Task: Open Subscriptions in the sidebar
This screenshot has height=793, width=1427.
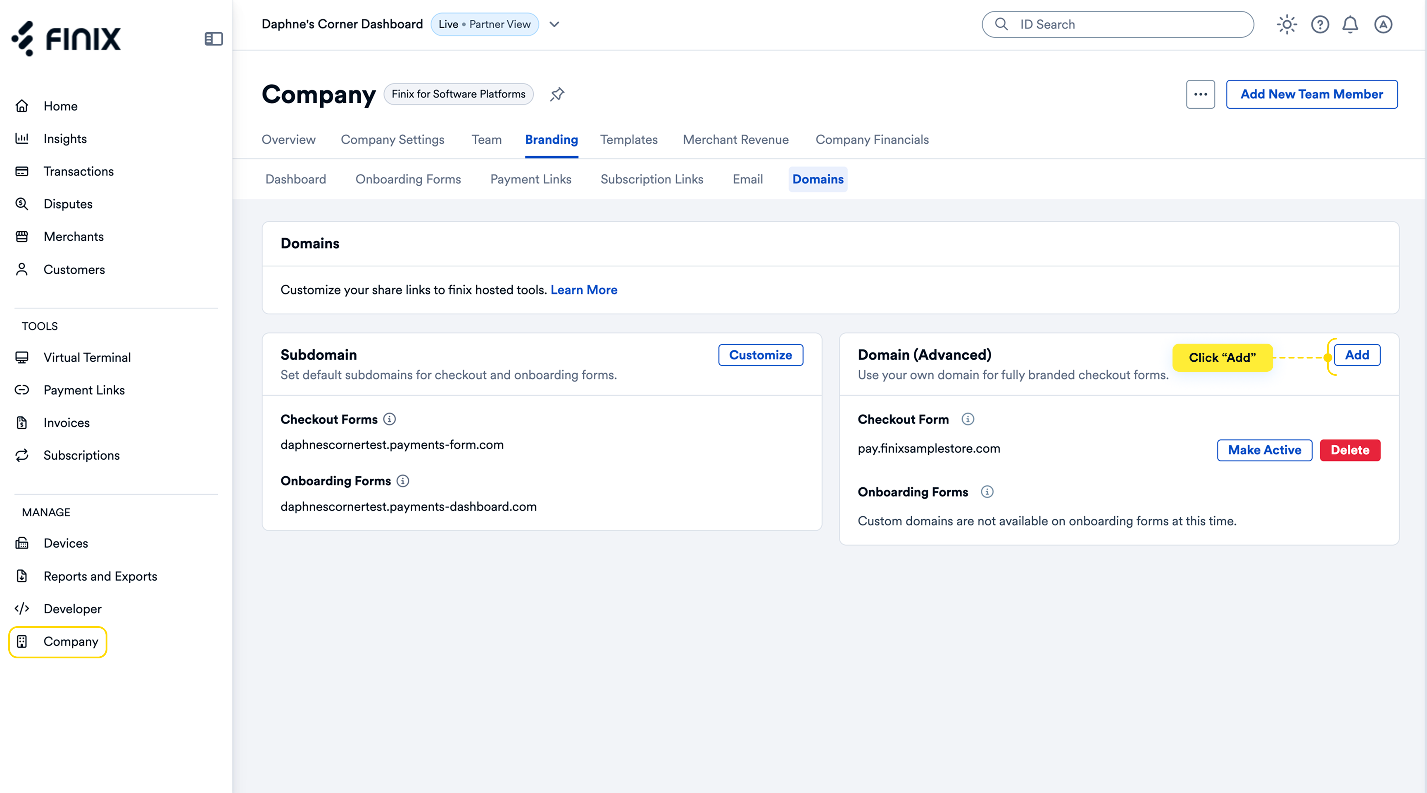Action: pos(81,455)
